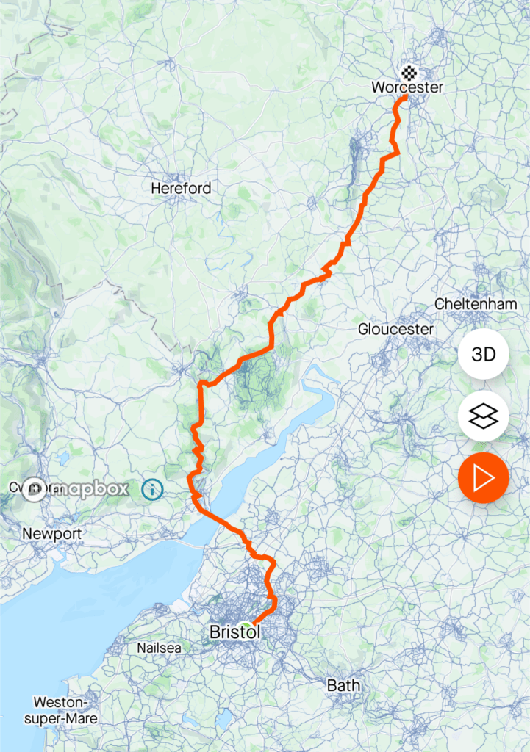The image size is (530, 752).
Task: Select the checkered finish marker at Worcester
Action: point(409,73)
